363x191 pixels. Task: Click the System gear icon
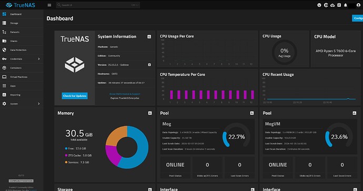(x=4, y=104)
